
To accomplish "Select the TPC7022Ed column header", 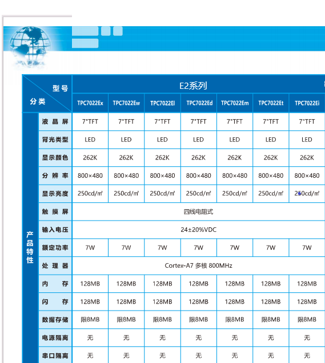I will pos(199,103).
